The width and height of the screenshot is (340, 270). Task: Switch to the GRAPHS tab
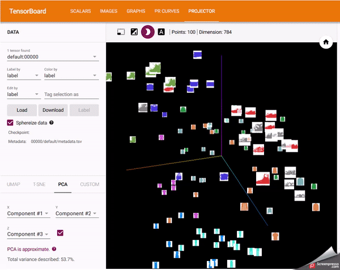(136, 11)
